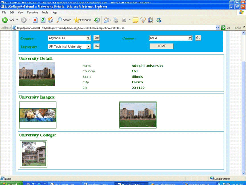This screenshot has height=185, width=246.
Task: Click Go button next to Course dropdown
Action: click(198, 38)
